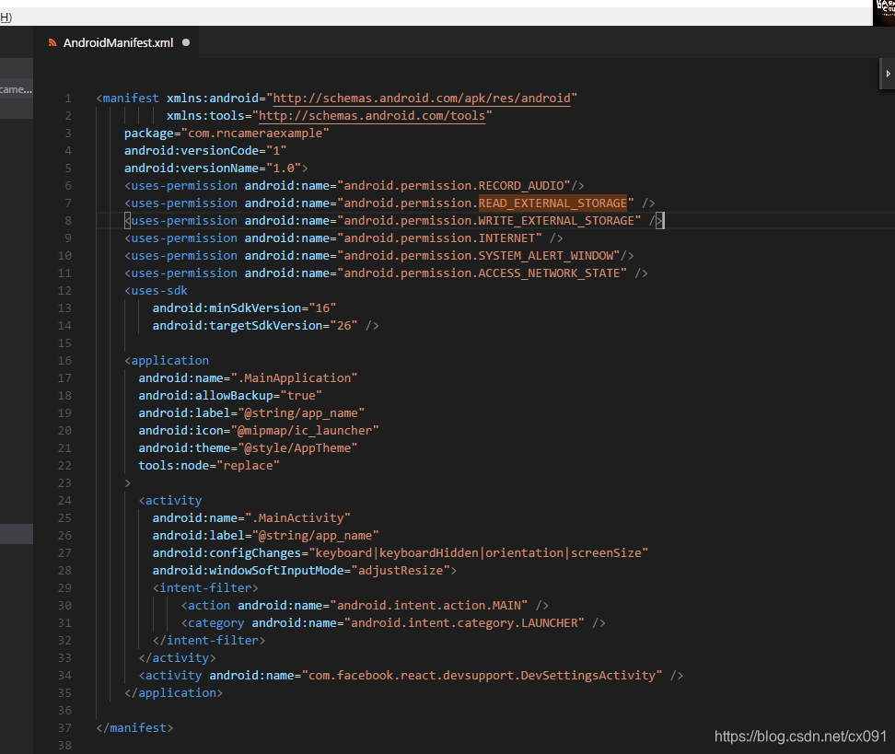Click the uses-sdk tag
Image resolution: width=895 pixels, height=754 pixels.
[156, 291]
